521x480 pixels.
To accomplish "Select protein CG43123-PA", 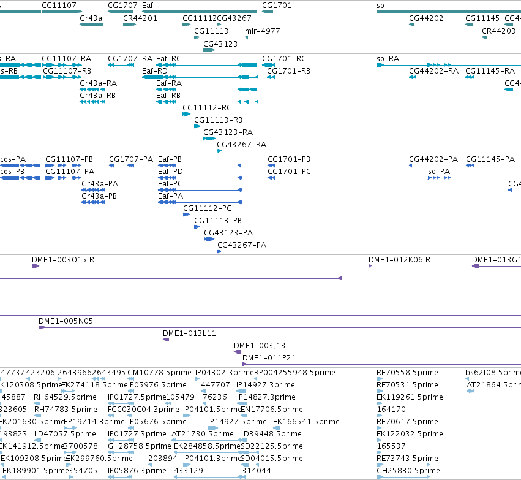I will point(228,233).
